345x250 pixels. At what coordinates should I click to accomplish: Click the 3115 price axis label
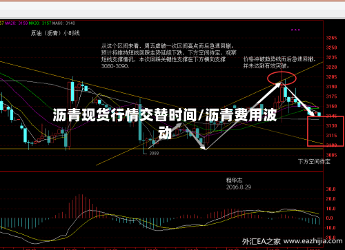pos(331,136)
